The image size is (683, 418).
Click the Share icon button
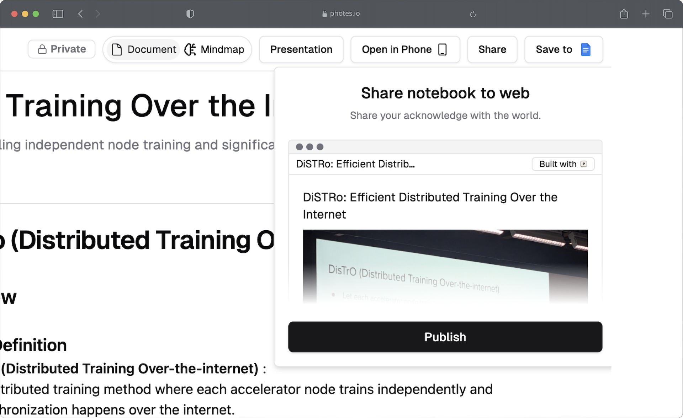pos(624,13)
